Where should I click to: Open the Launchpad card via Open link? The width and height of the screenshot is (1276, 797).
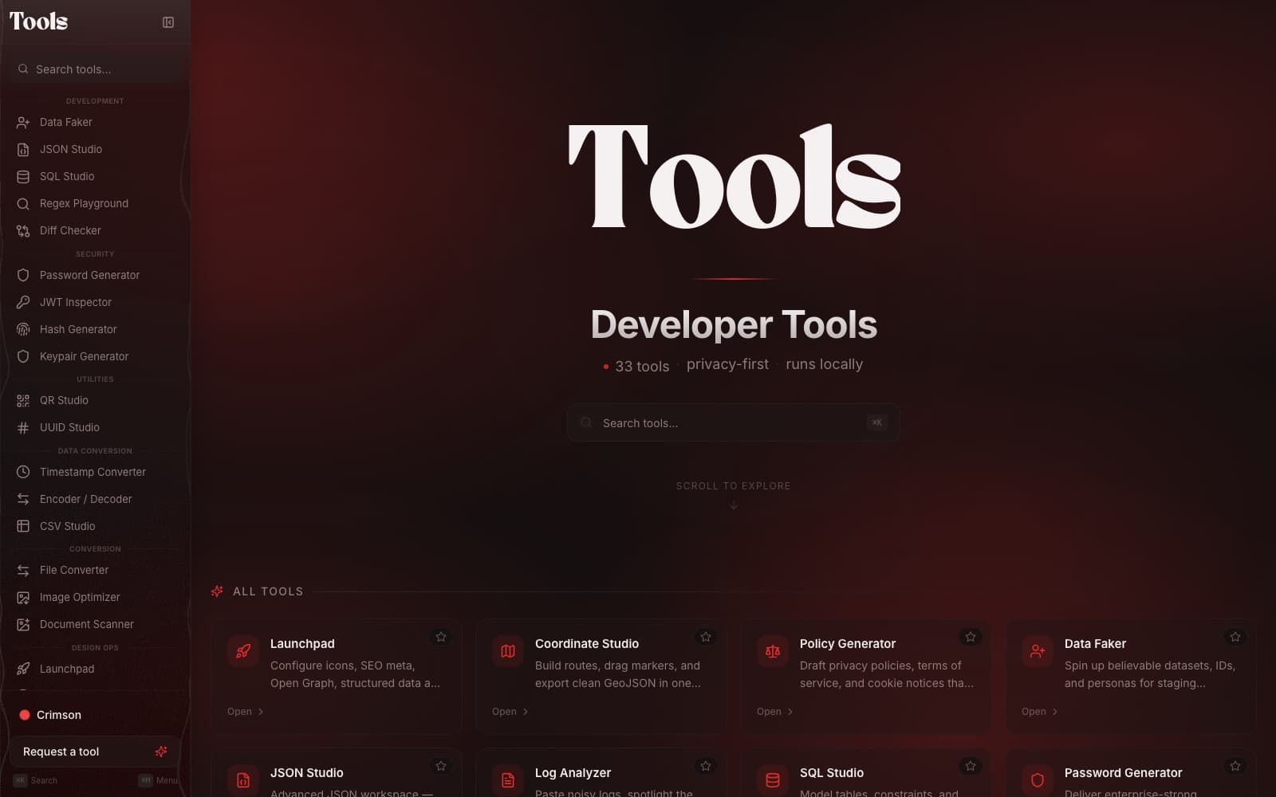[x=246, y=712]
